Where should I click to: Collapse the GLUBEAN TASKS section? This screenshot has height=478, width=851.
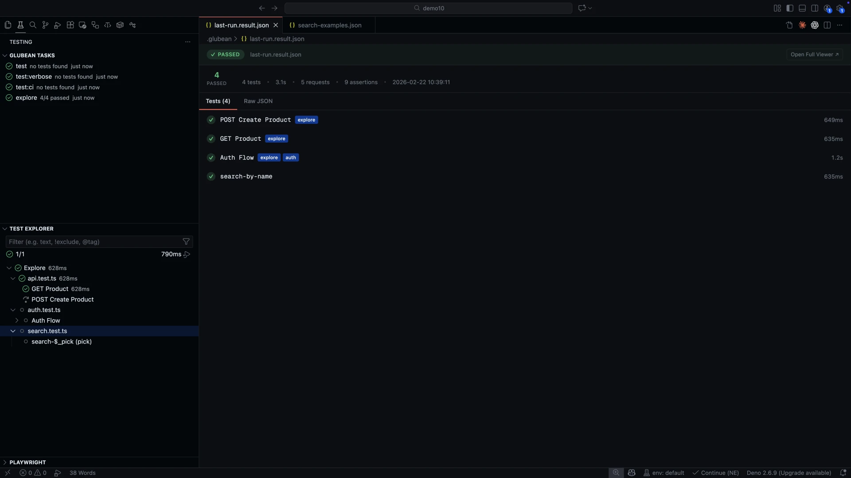tap(5, 55)
